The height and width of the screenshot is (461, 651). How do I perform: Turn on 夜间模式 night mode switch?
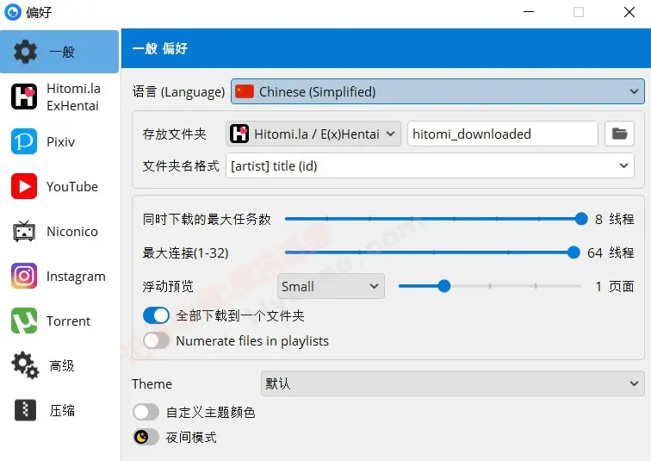pyautogui.click(x=146, y=437)
